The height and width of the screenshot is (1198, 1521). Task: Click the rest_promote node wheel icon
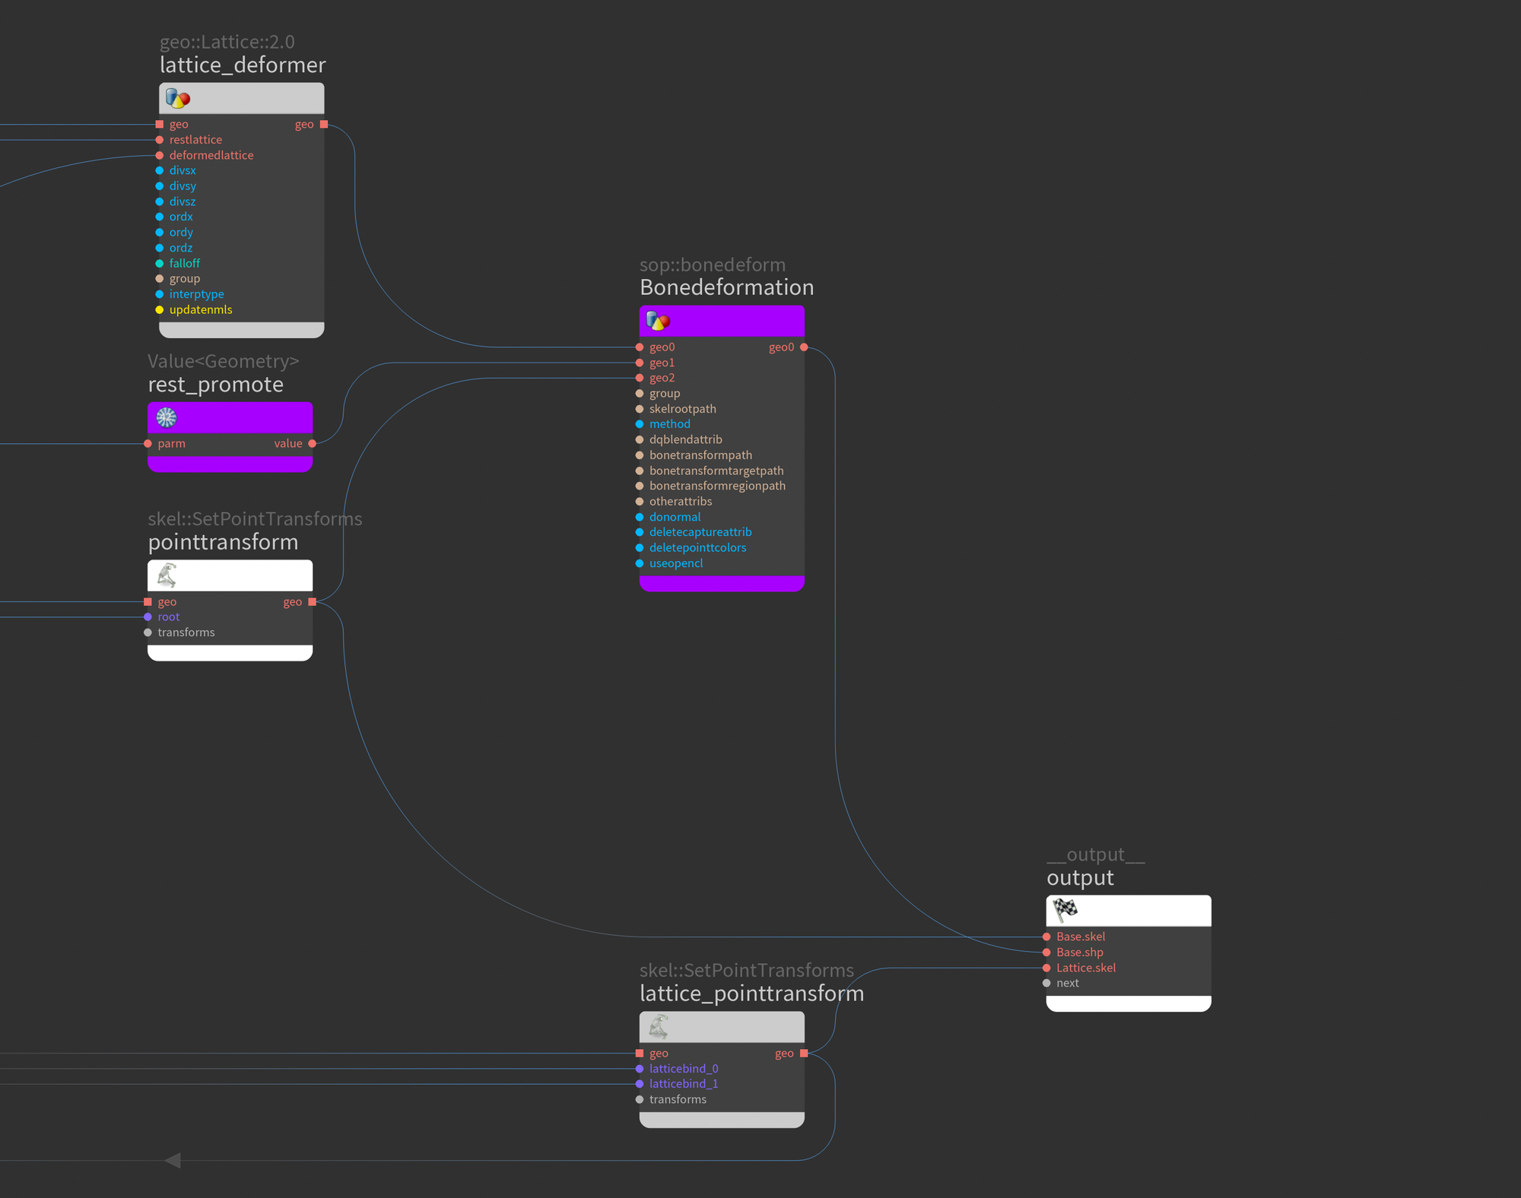(167, 417)
